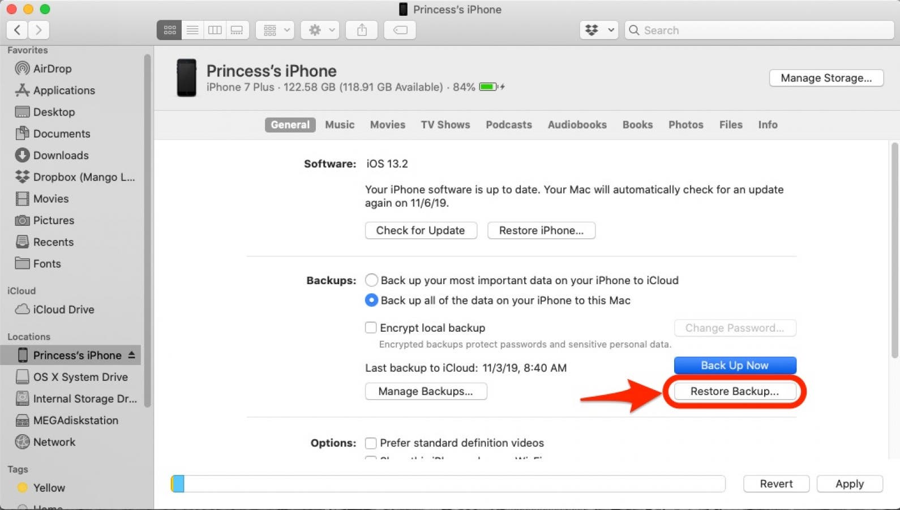Switch Finder to column view

[x=215, y=30]
